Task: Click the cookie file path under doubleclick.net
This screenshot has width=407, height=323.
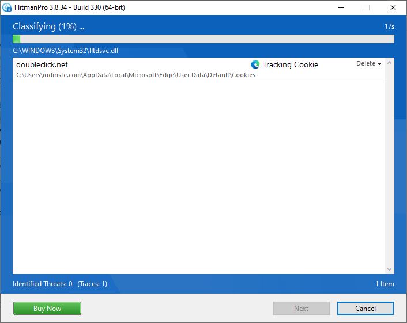Action: point(135,75)
